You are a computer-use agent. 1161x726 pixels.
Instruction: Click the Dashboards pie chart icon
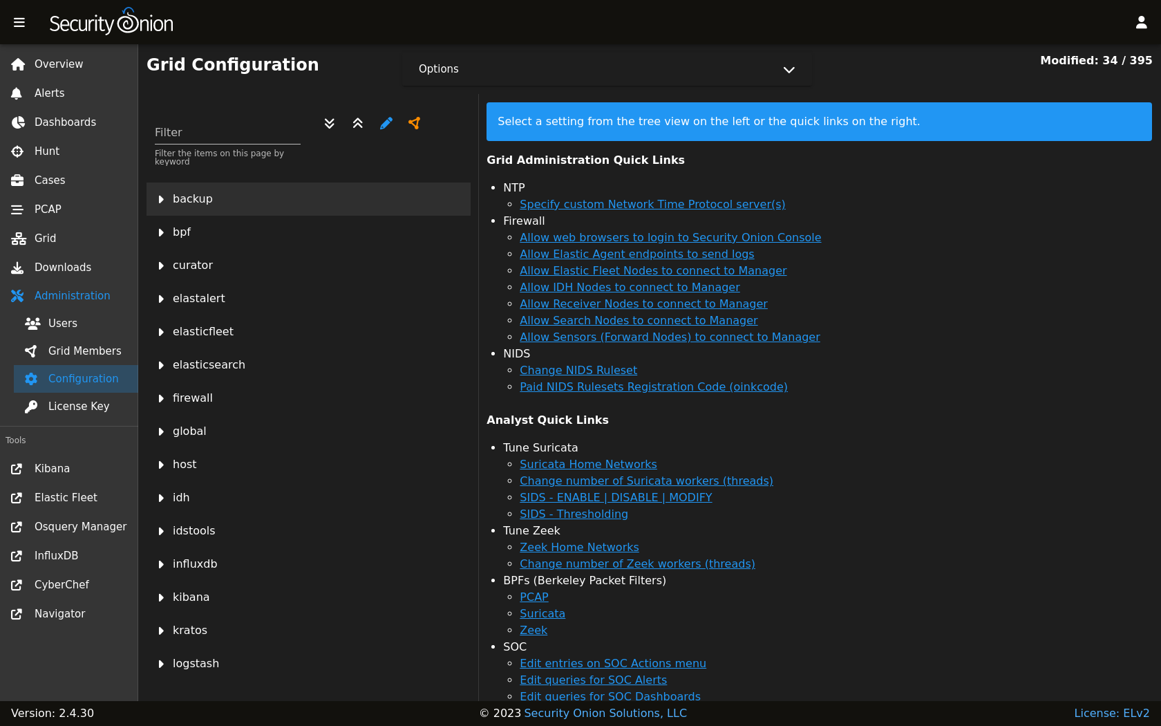click(x=18, y=122)
